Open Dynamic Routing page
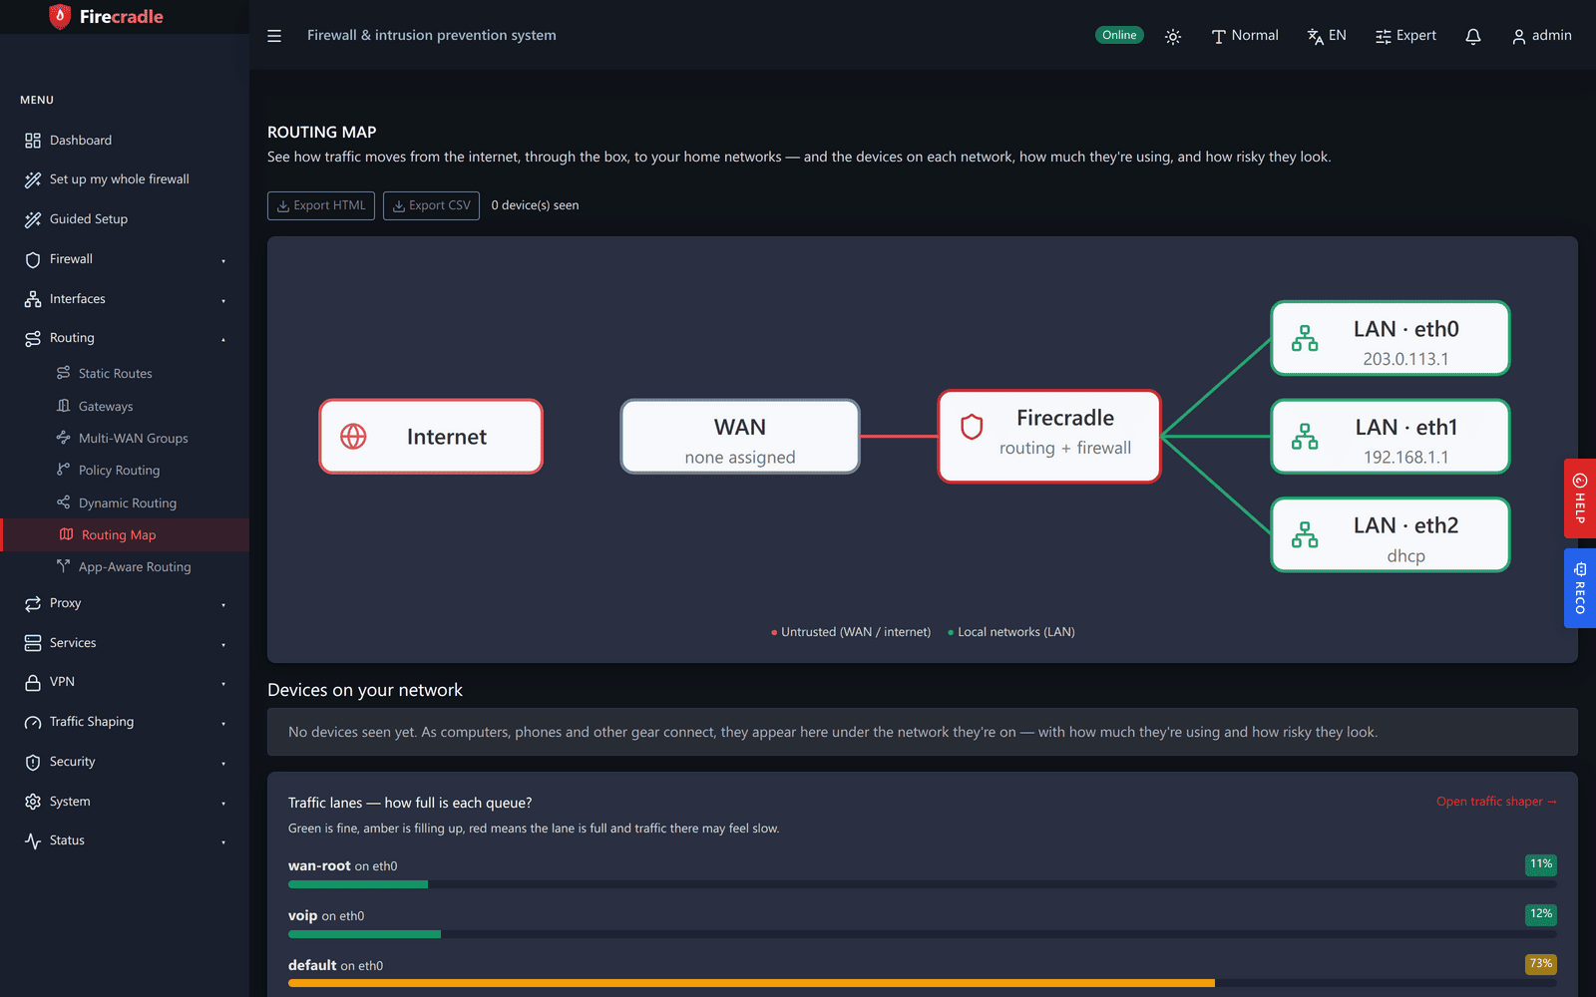This screenshot has width=1596, height=997. (125, 503)
